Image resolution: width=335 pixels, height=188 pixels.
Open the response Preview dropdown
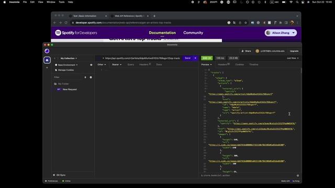pos(206,64)
